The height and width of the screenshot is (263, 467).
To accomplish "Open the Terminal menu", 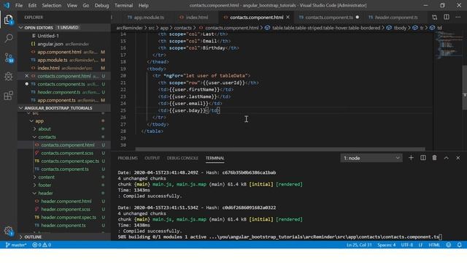I will (x=123, y=5).
